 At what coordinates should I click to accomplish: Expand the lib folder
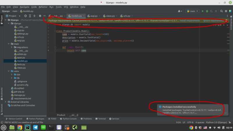[12, 78]
